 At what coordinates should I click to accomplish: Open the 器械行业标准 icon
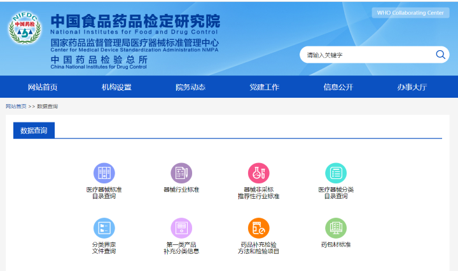pyautogui.click(x=181, y=173)
